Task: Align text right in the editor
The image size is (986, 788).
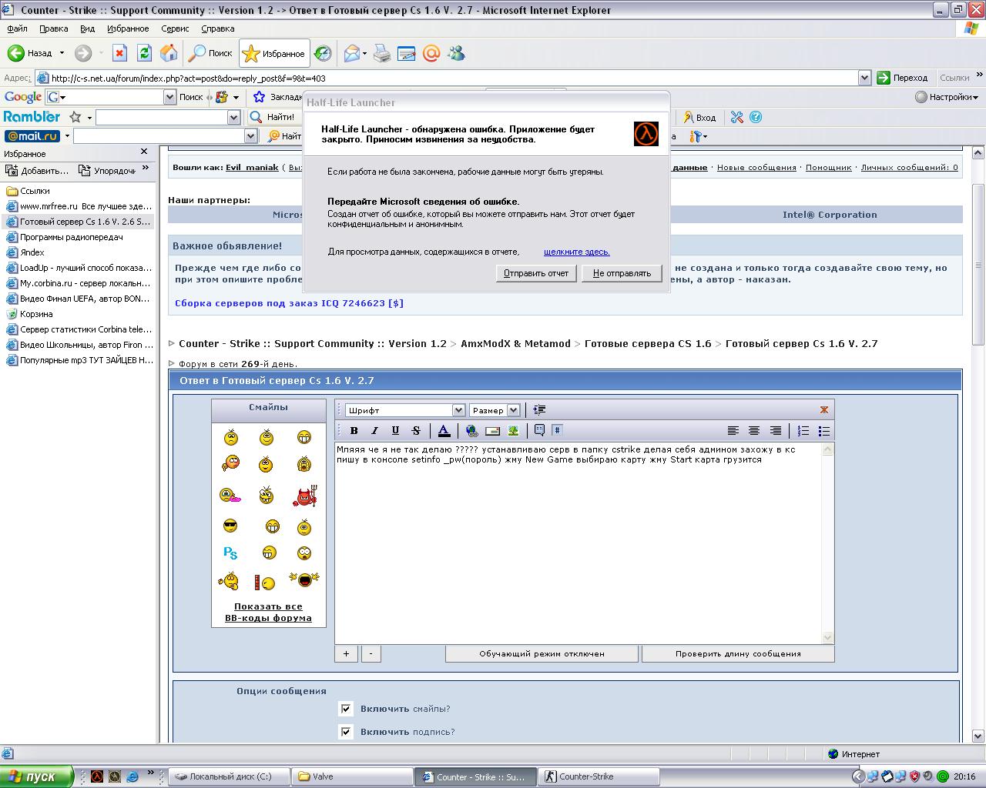Action: point(776,430)
